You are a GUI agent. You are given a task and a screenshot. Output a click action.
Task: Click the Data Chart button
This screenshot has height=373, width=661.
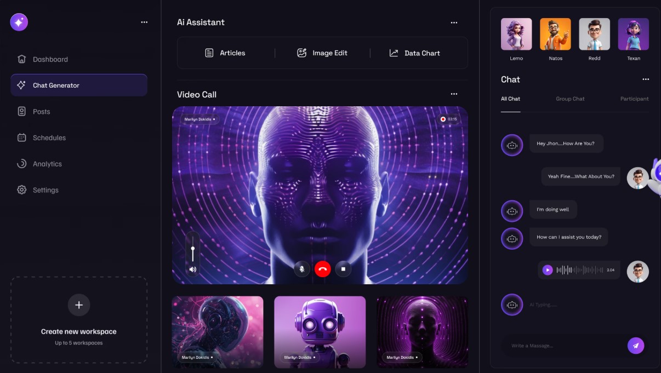pyautogui.click(x=415, y=53)
